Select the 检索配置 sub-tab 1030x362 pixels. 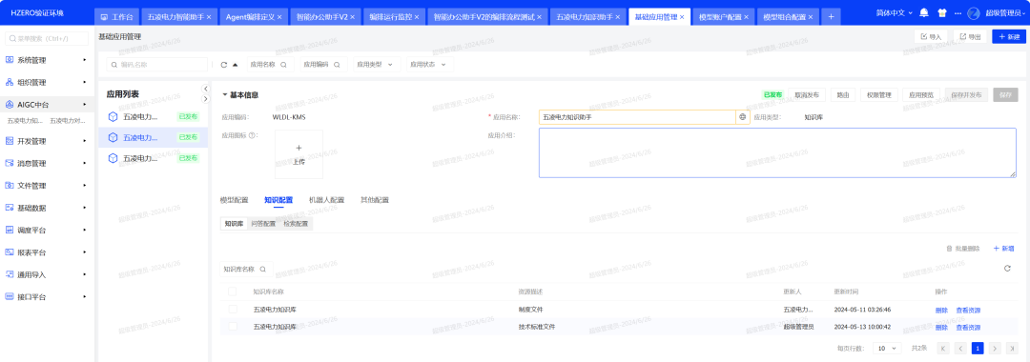(296, 224)
